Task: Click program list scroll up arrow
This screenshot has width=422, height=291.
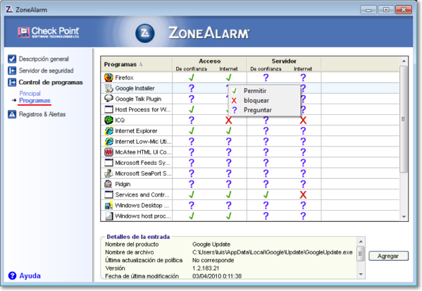Action: click(x=404, y=61)
